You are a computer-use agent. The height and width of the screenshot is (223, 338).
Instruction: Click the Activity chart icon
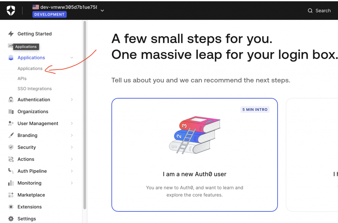coord(10,46)
